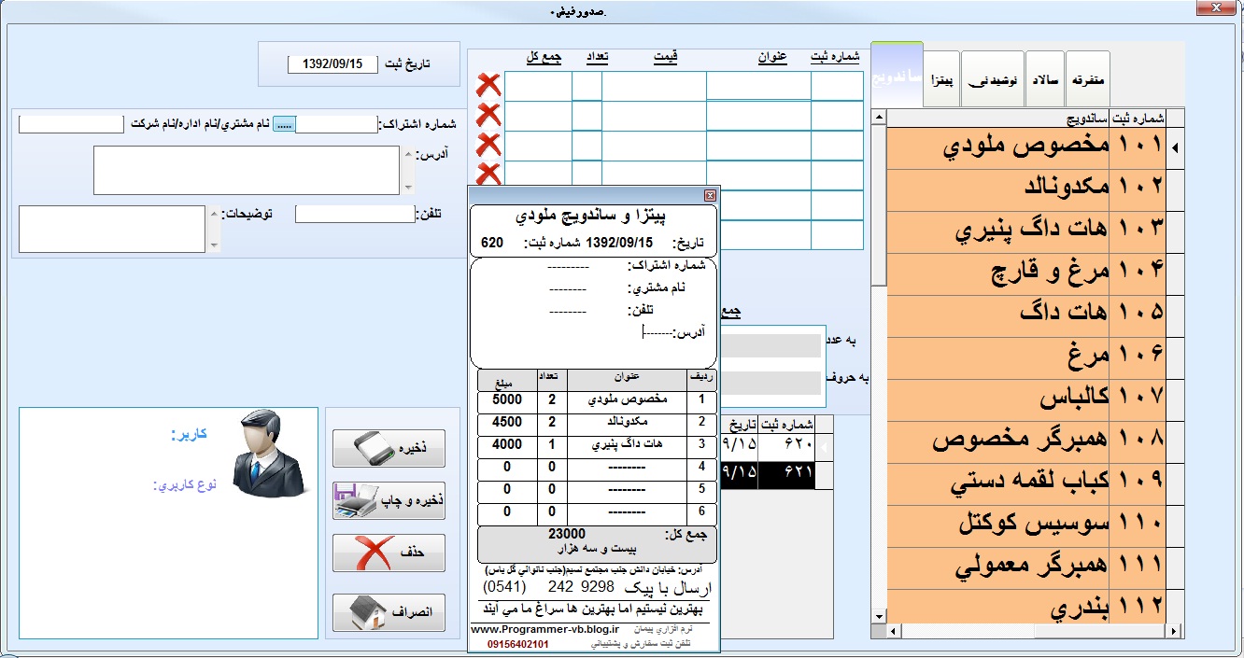Viewport: 1244px width, 658px height.
Task: Click the تلفن phone input field
Action: (354, 214)
